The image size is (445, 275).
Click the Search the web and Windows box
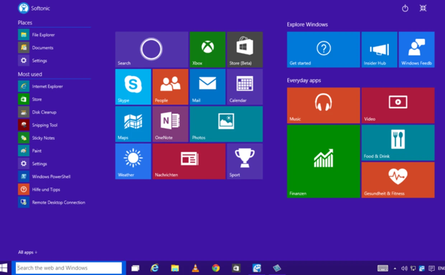[69, 268]
